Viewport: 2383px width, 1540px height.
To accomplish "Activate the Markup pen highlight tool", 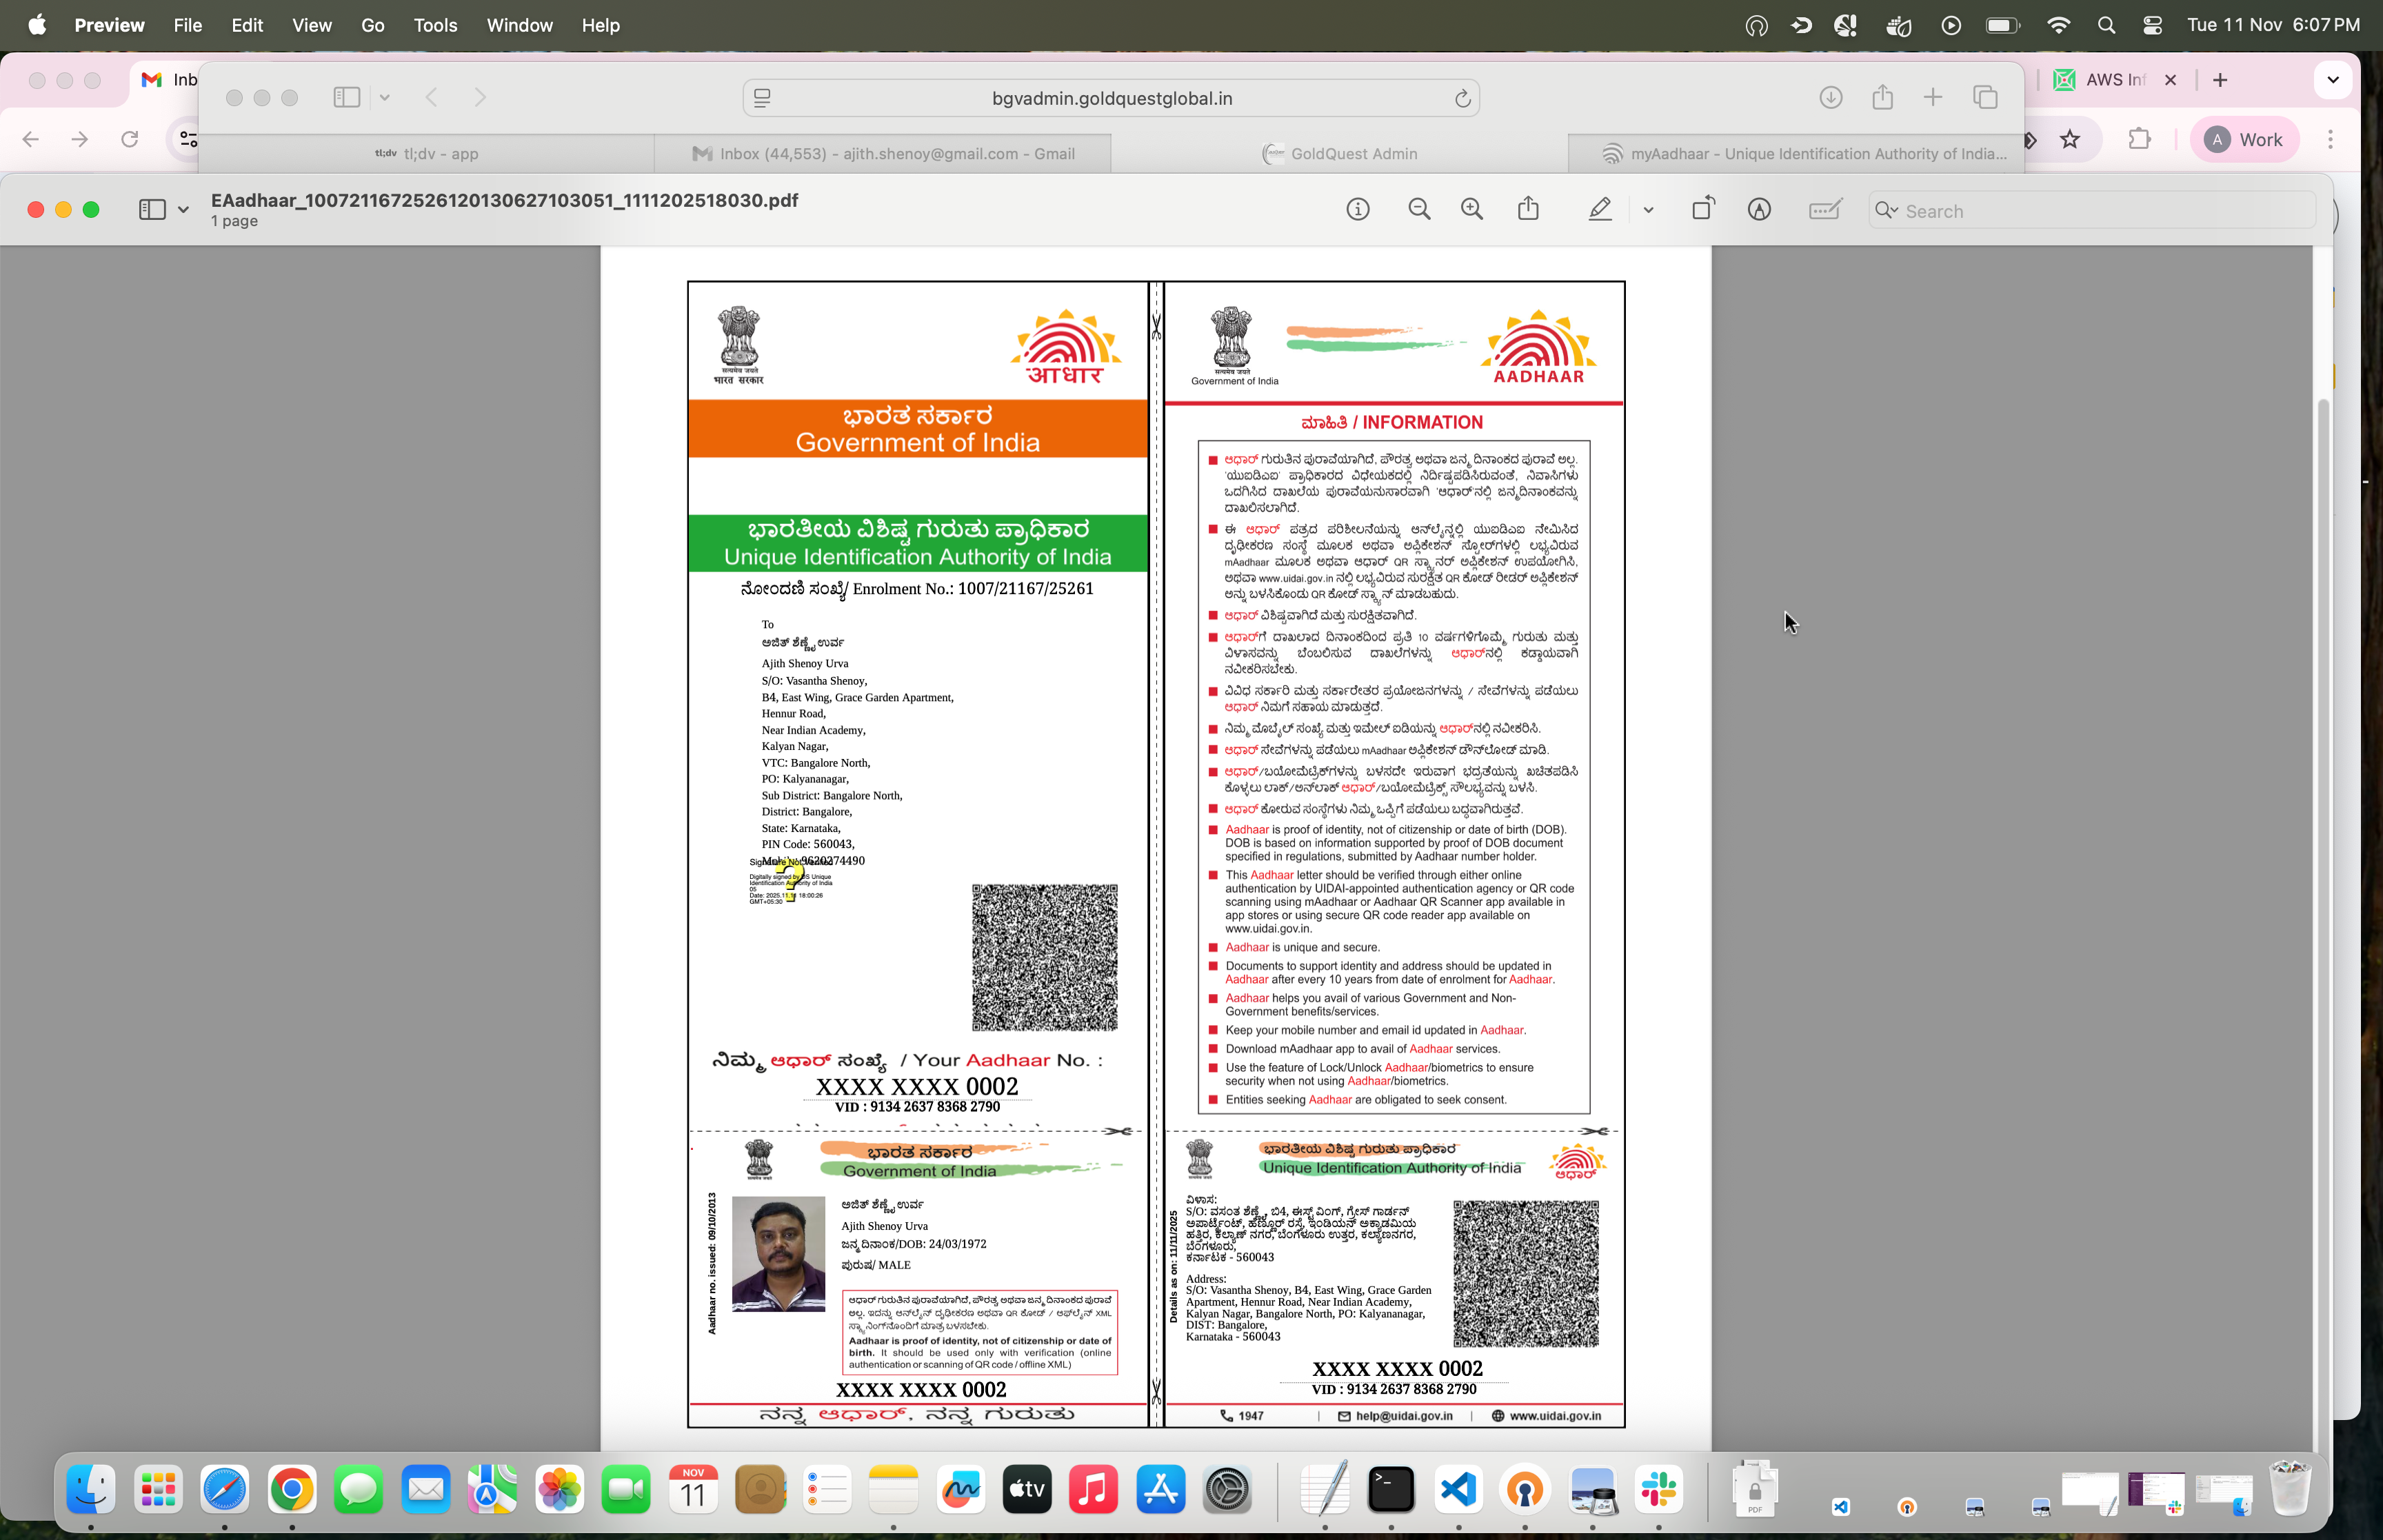I will pos(1599,210).
